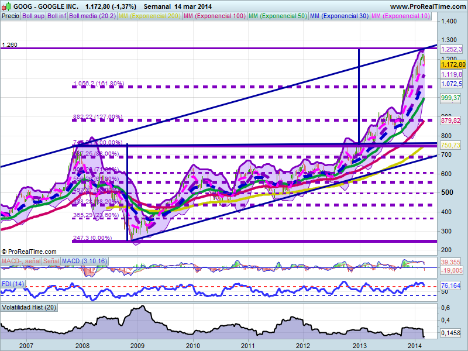Image resolution: width=468 pixels, height=351 pixels.
Task: Select MM (Exponencial 10) label
Action: [401, 16]
